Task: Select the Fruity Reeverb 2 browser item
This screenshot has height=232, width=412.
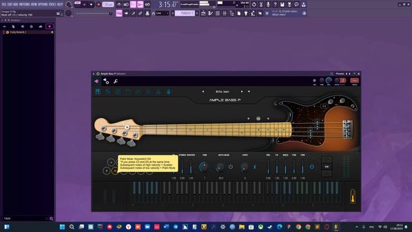Action: coord(28,32)
